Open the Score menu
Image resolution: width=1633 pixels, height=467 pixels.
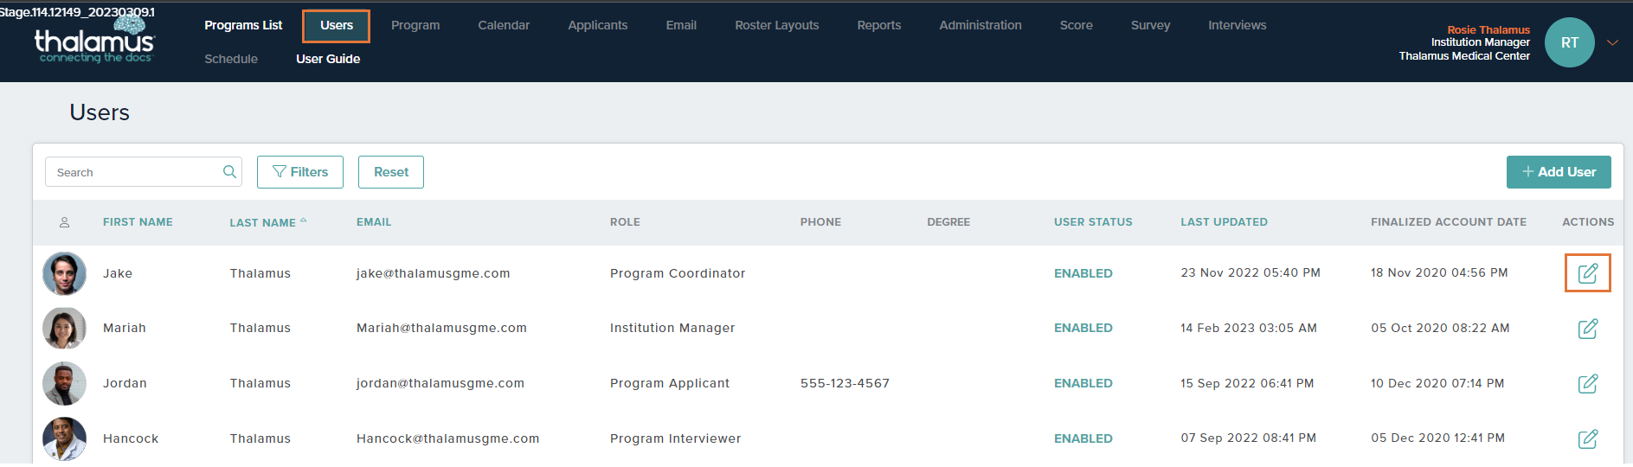(1077, 25)
